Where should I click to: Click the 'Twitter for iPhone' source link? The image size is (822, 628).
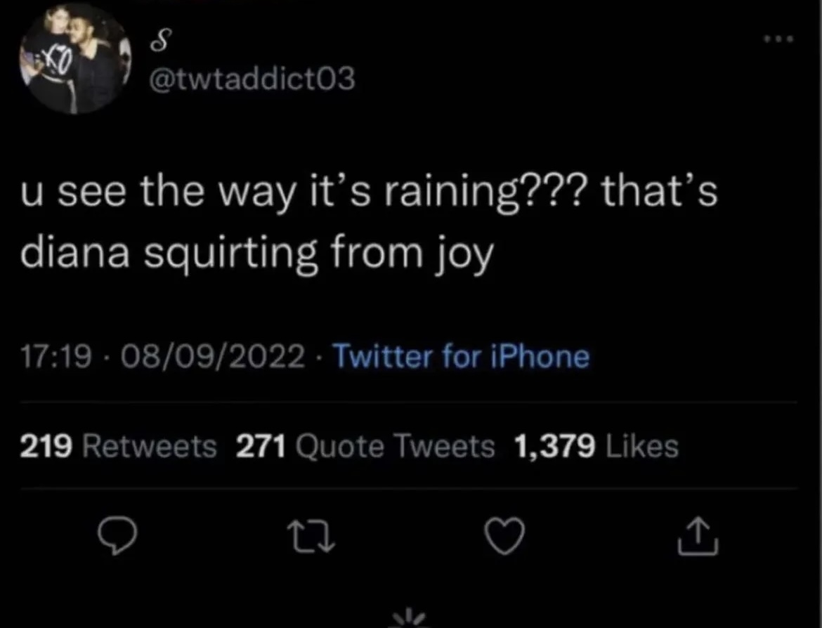click(x=459, y=357)
